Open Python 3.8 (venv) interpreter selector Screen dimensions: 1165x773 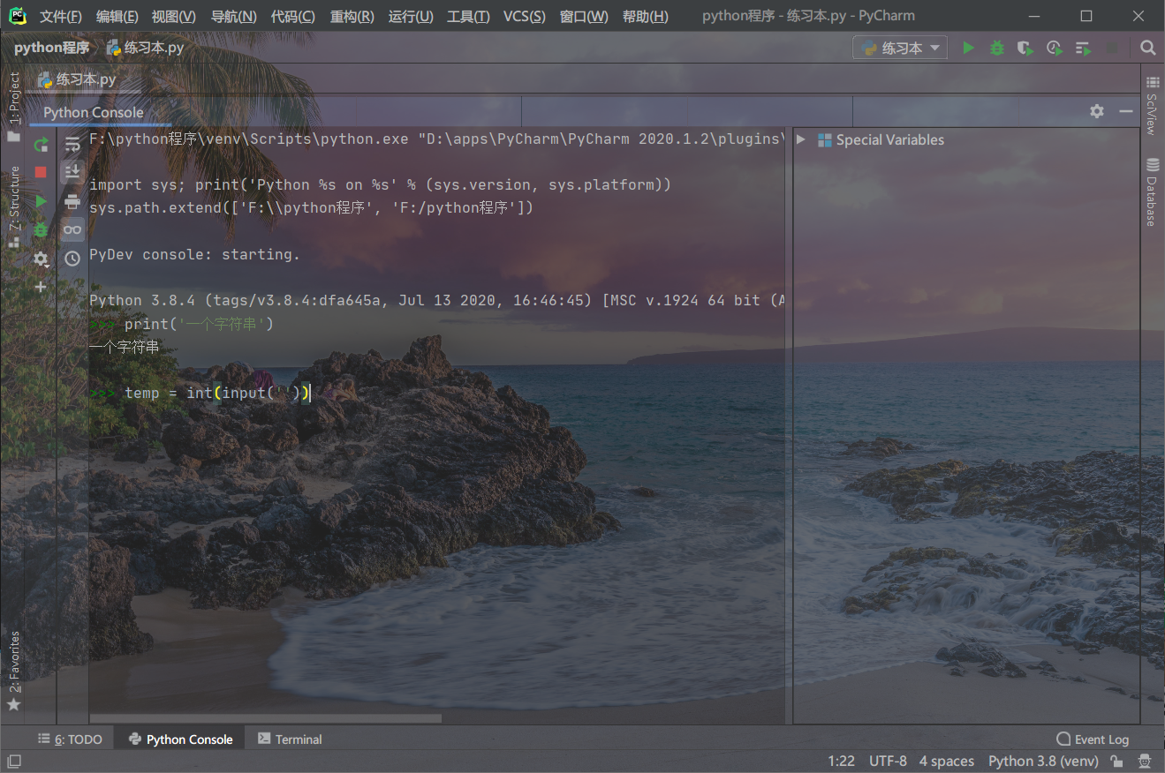point(1043,761)
